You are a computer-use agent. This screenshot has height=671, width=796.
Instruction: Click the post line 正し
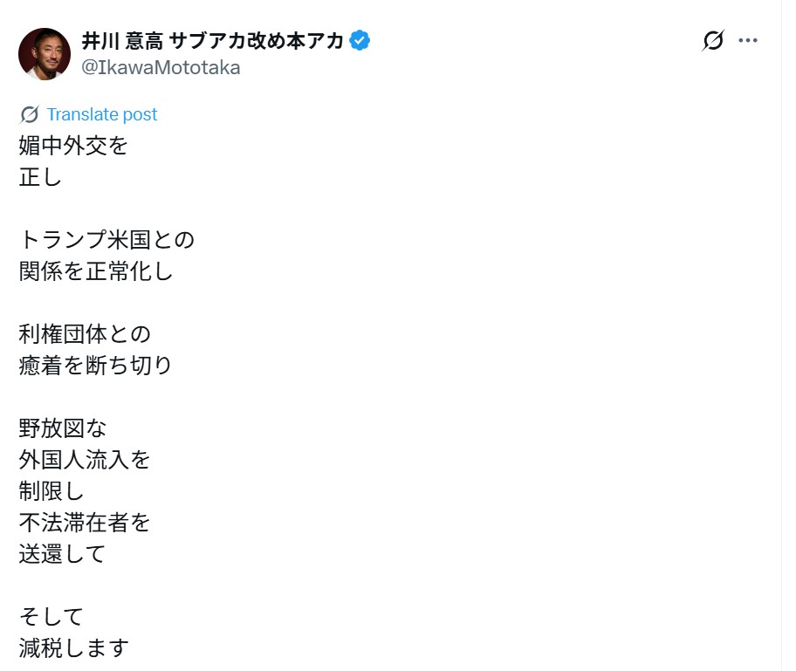40,177
